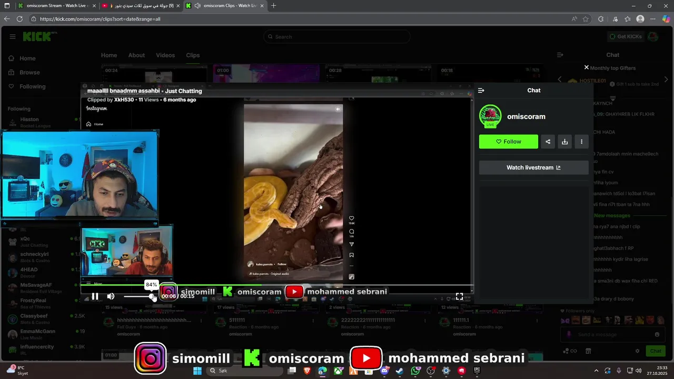Add page to favorites star icon

[586, 19]
